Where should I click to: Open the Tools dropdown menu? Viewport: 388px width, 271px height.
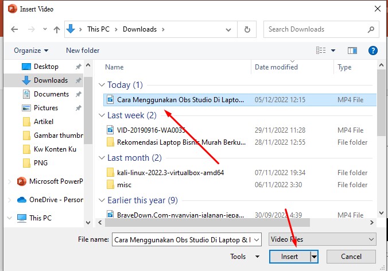(245, 257)
